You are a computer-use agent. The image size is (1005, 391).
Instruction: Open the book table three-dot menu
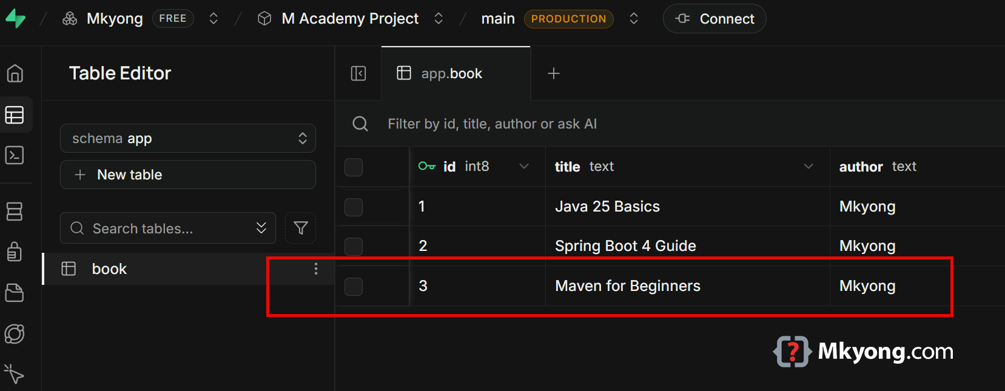coord(316,269)
